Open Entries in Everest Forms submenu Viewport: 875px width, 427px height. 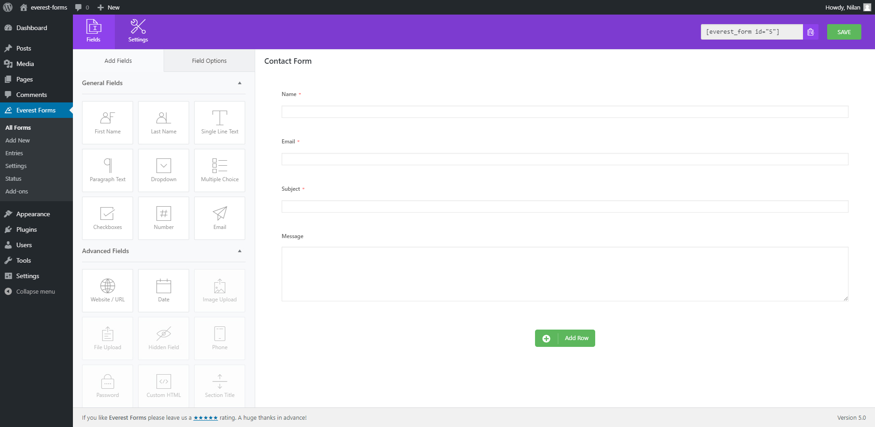click(14, 153)
